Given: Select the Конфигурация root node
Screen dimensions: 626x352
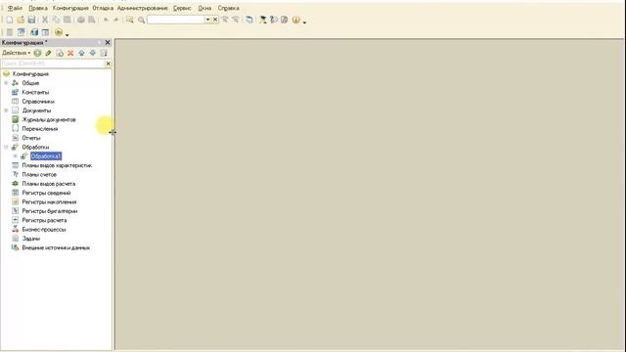Looking at the screenshot, I should (x=30, y=74).
